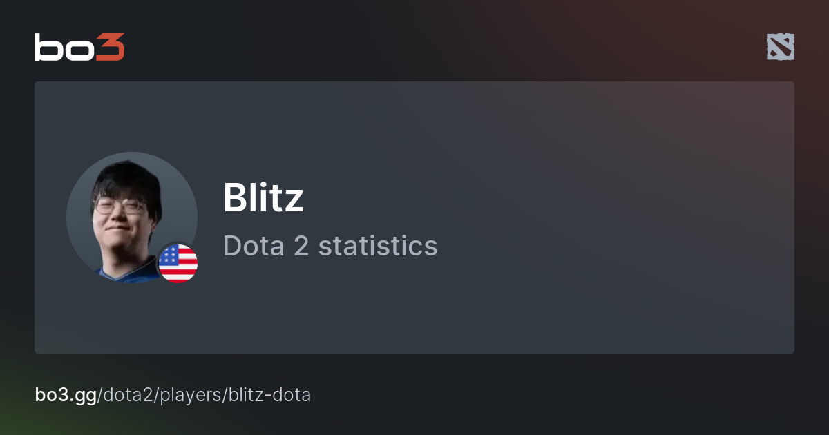Click the "Blitz" player name heading

click(263, 198)
